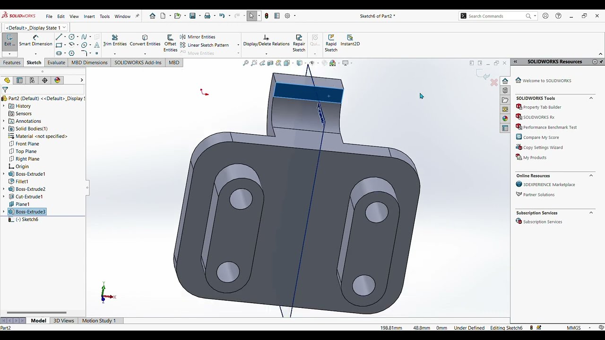Open the File menu
This screenshot has height=340, width=605.
tap(49, 17)
